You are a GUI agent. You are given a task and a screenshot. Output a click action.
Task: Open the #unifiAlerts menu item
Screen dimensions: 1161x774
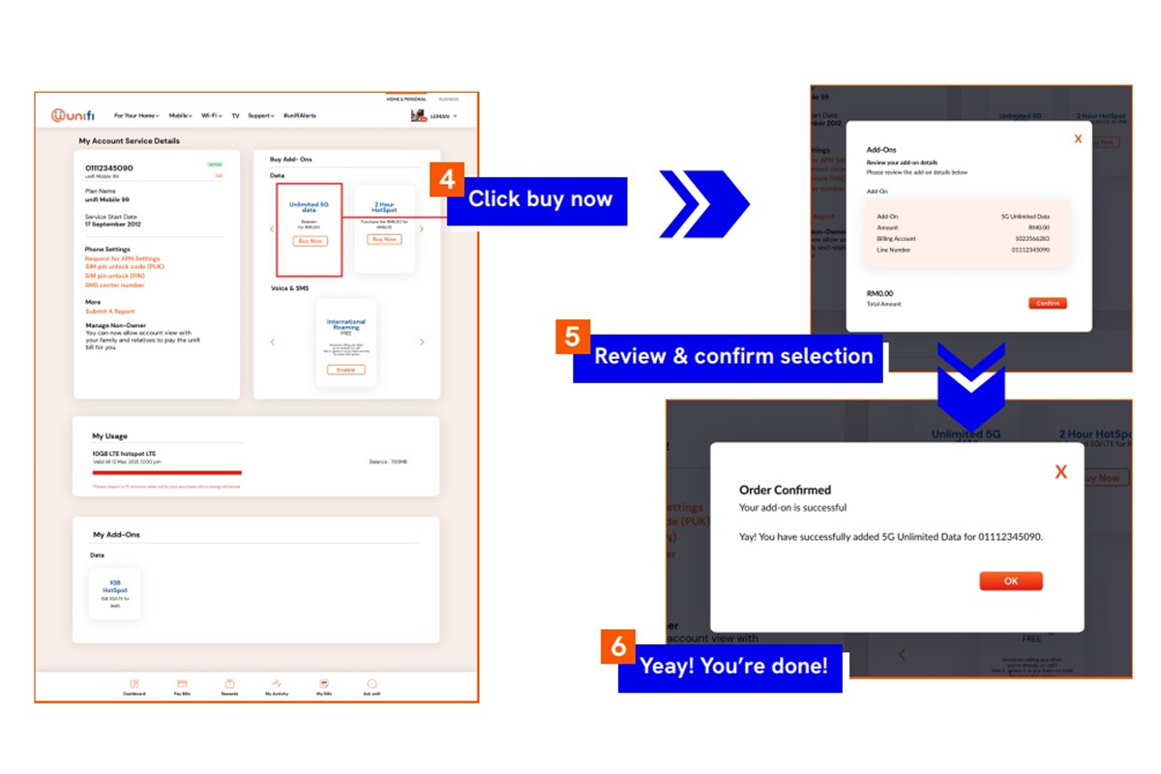[x=300, y=116]
